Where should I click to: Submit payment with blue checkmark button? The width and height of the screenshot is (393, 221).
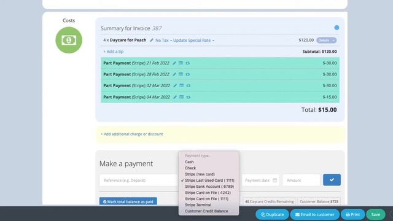(x=332, y=180)
